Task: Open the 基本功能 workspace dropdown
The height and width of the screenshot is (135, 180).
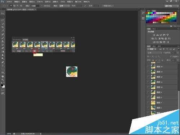Action: pos(171,6)
